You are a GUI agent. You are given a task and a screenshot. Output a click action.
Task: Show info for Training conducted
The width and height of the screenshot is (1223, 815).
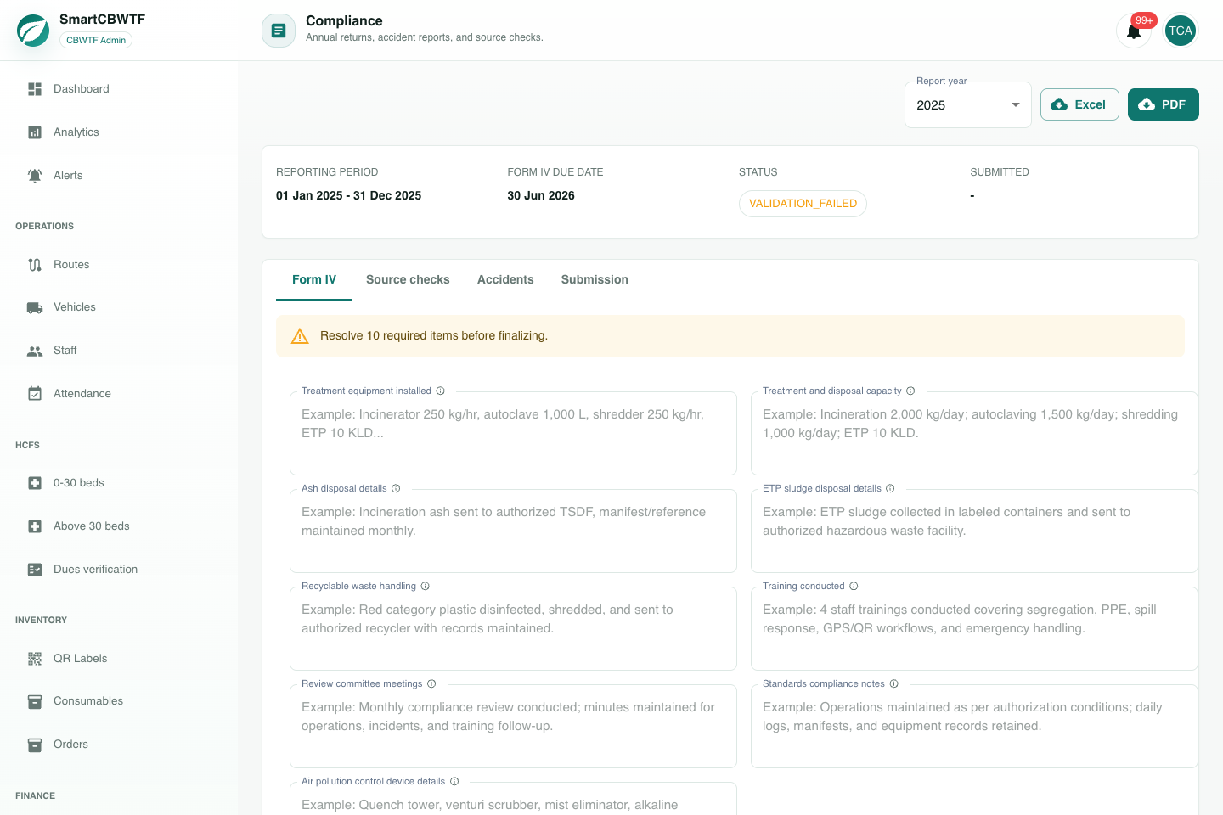click(x=854, y=587)
